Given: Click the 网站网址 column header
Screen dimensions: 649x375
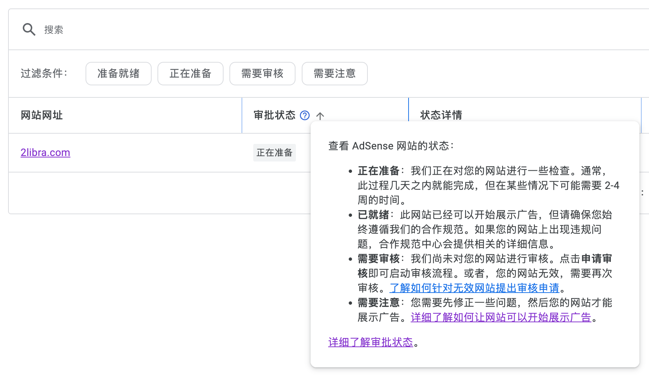Looking at the screenshot, I should [41, 115].
